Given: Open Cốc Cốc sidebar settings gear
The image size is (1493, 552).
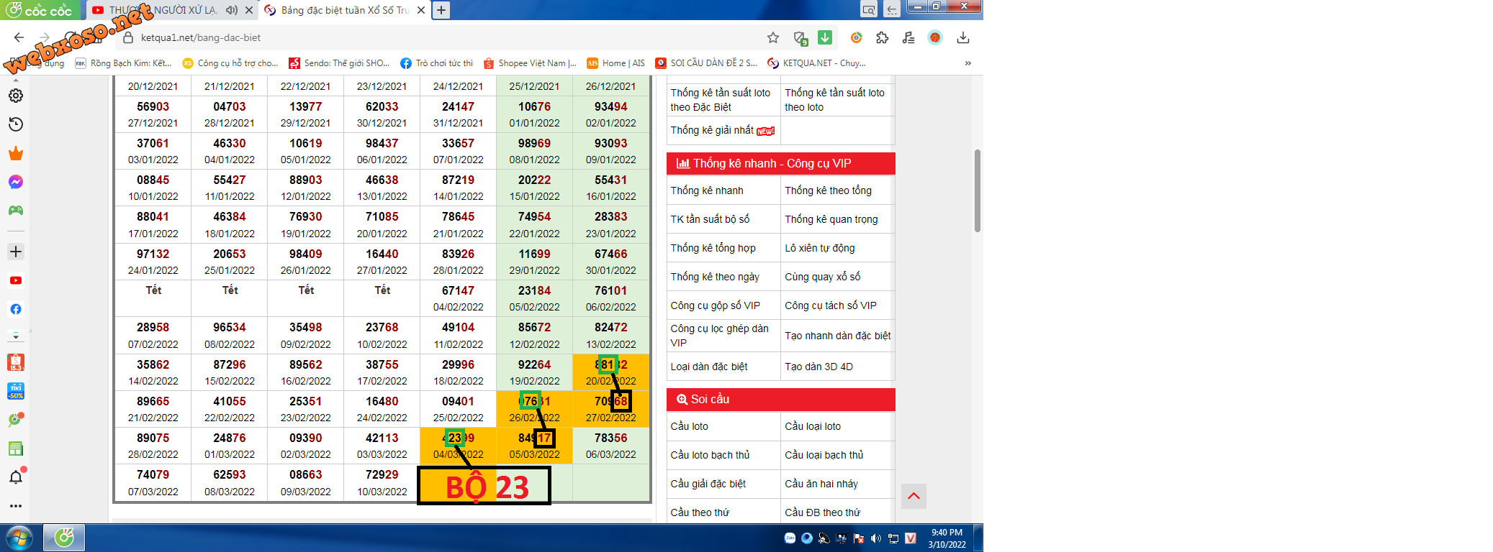Looking at the screenshot, I should click(16, 96).
